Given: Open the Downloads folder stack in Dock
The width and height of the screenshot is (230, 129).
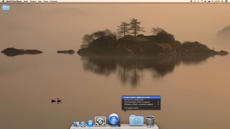Looking at the screenshot, I should (137, 120).
